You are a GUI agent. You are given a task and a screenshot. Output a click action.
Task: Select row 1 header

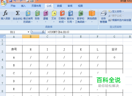(x=3, y=40)
